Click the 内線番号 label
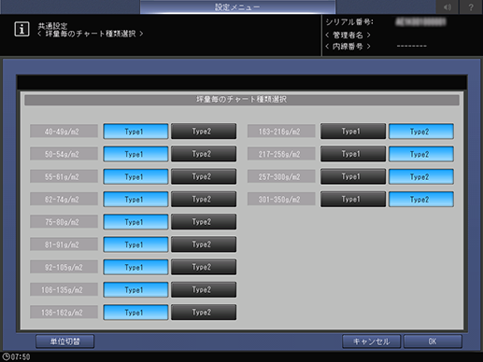Viewport: 483px width, 362px height. tap(348, 47)
